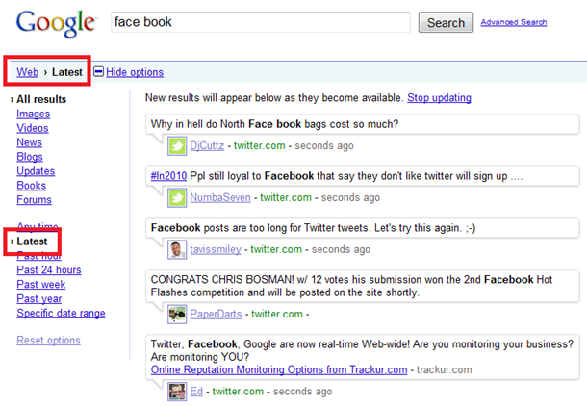Click Reset options link

(x=48, y=341)
